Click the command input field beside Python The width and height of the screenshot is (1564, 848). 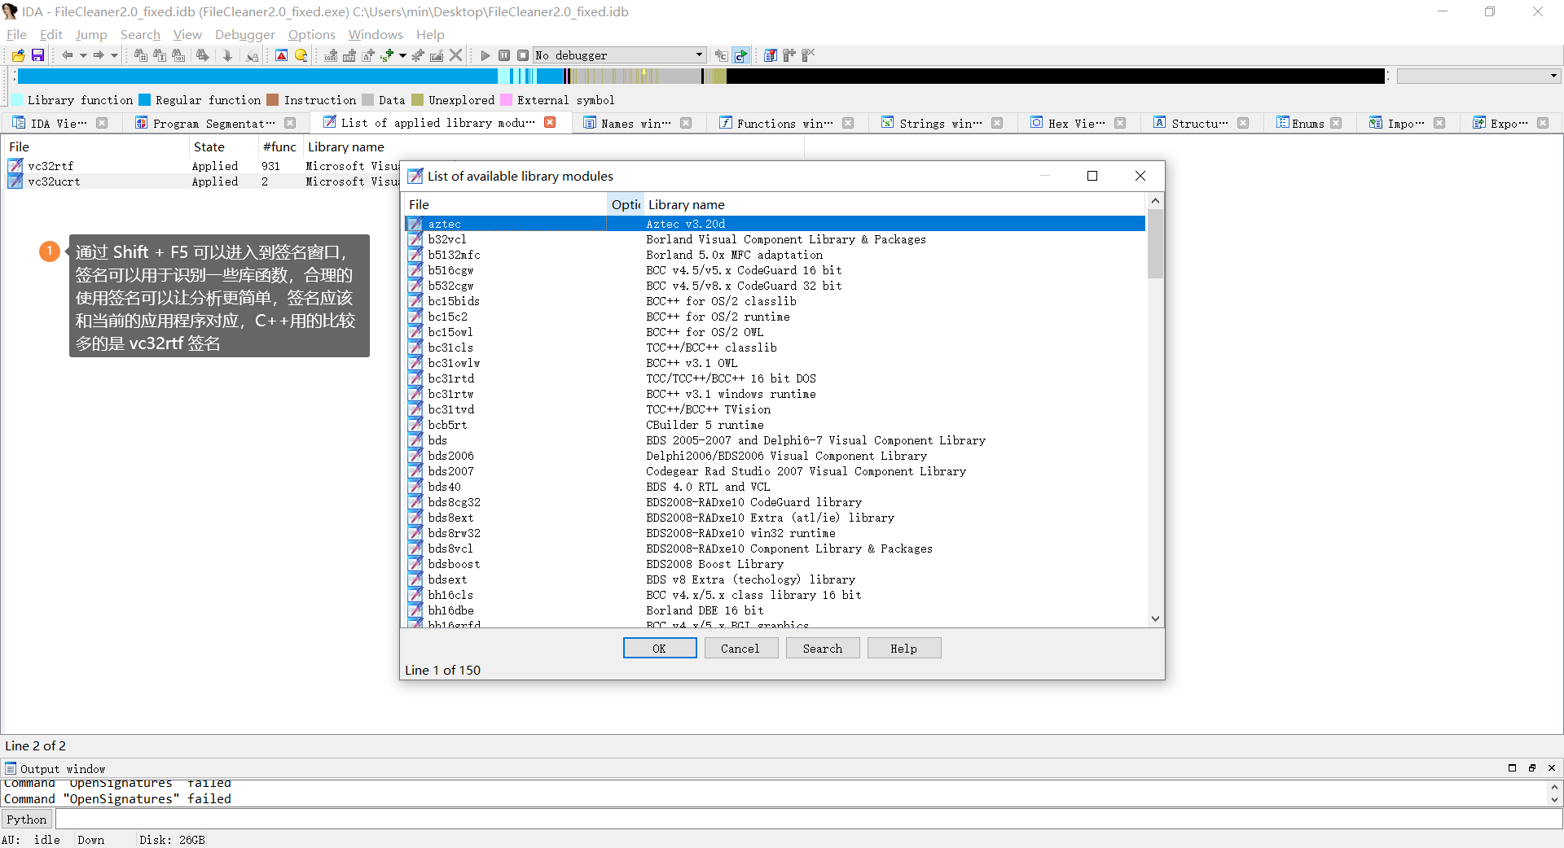[x=808, y=819]
